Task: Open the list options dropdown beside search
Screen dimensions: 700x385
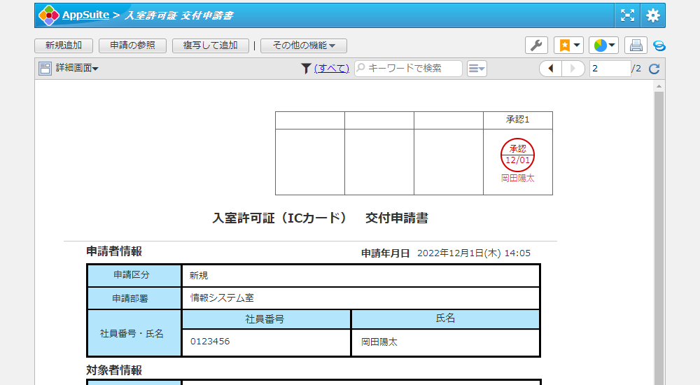Action: coord(477,69)
